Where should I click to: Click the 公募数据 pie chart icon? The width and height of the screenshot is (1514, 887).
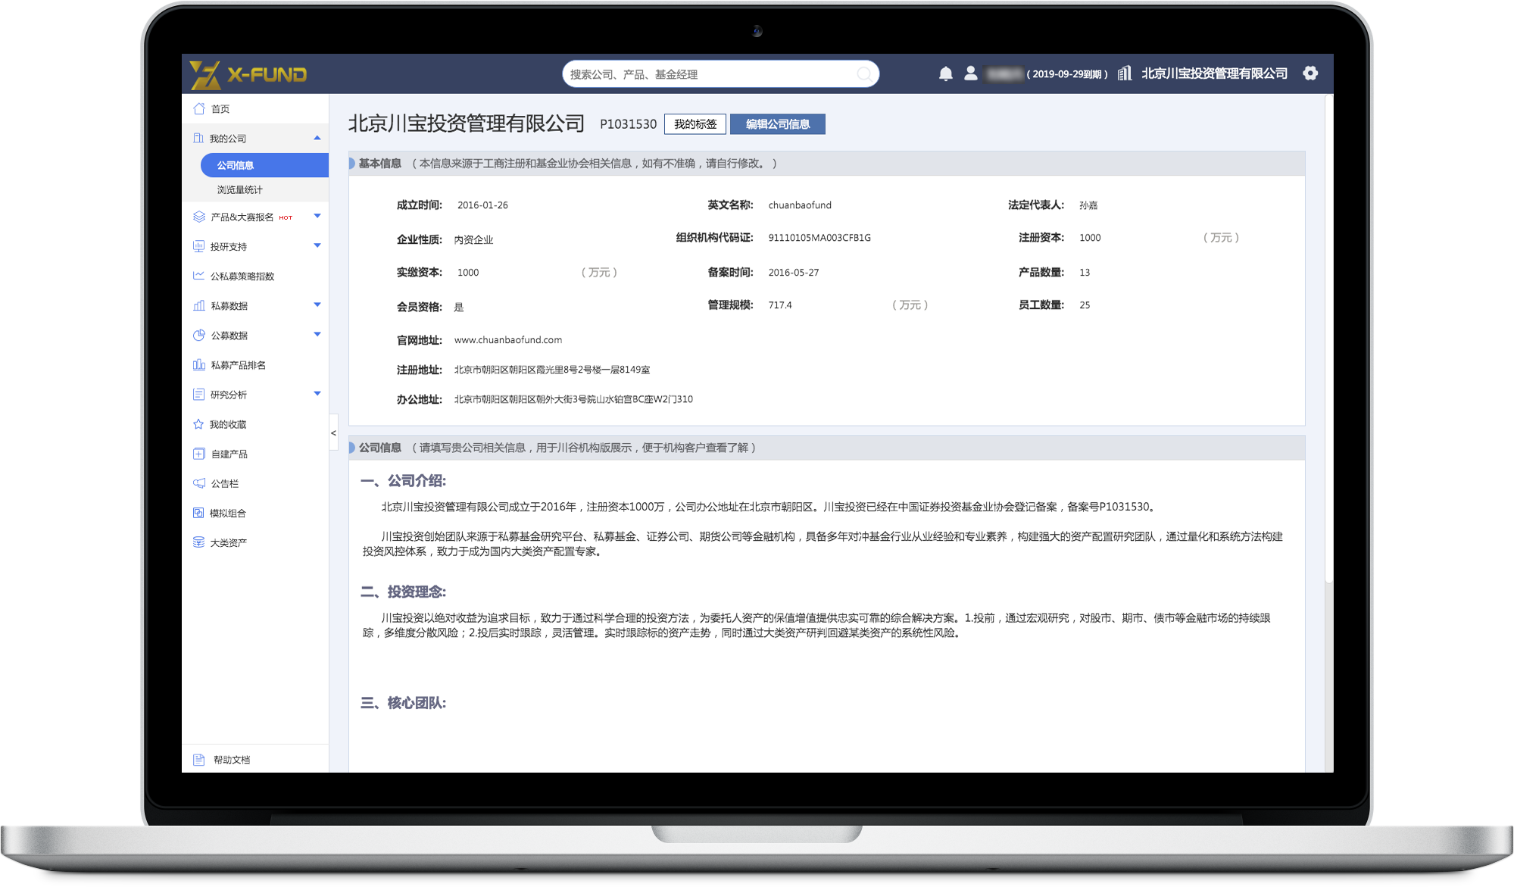tap(199, 335)
